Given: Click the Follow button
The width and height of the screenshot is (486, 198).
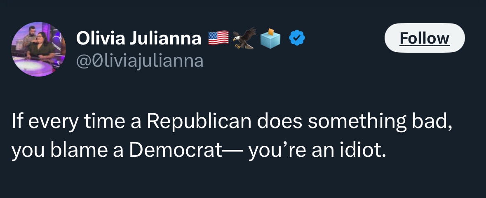Looking at the screenshot, I should (424, 38).
